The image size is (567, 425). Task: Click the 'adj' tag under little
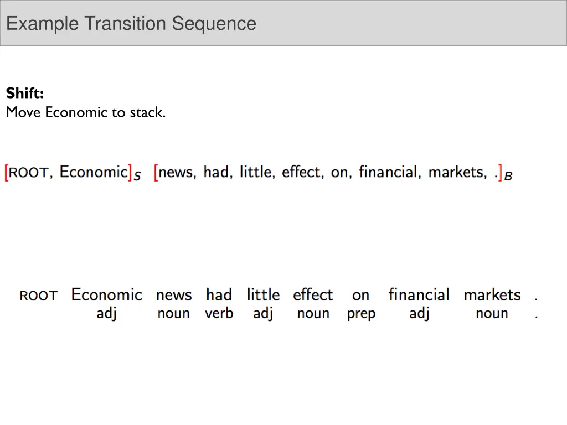point(263,314)
